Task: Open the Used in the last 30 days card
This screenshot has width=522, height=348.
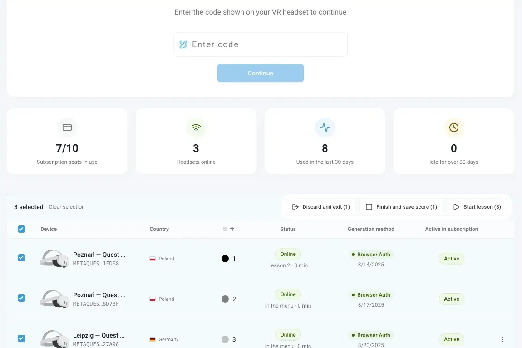Action: click(325, 141)
